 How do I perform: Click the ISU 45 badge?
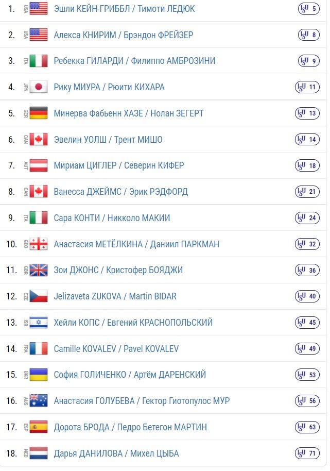coord(307,322)
